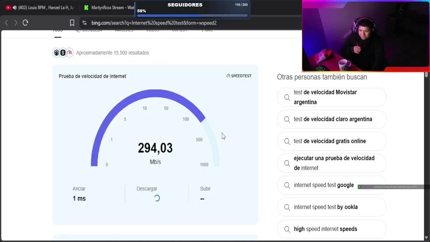Open ejecutar una prueba de velocidad suggestion
Viewport: 430px width, 242px height.
332,163
